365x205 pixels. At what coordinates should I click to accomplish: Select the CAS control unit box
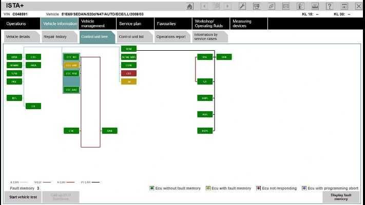coord(33,57)
